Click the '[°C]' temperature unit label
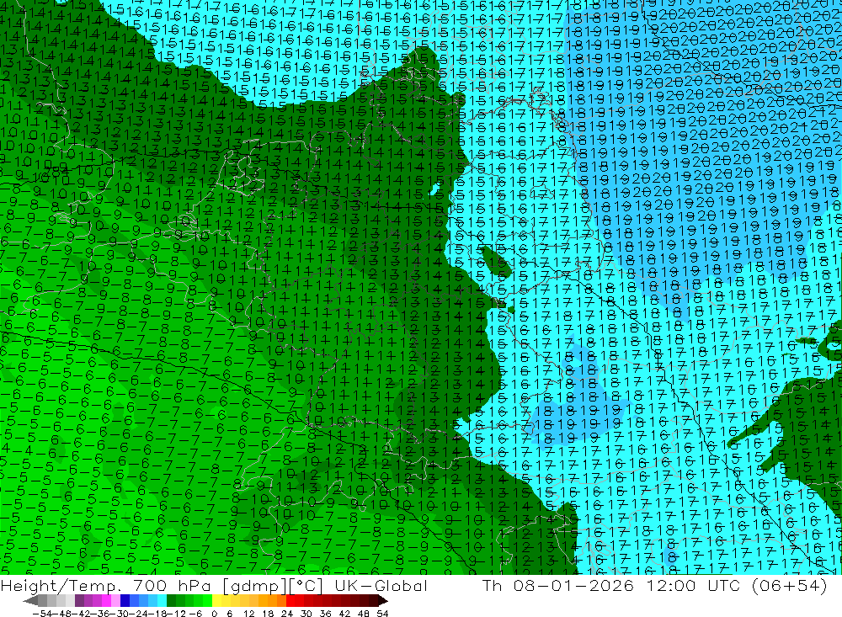842x617 pixels. [x=306, y=586]
